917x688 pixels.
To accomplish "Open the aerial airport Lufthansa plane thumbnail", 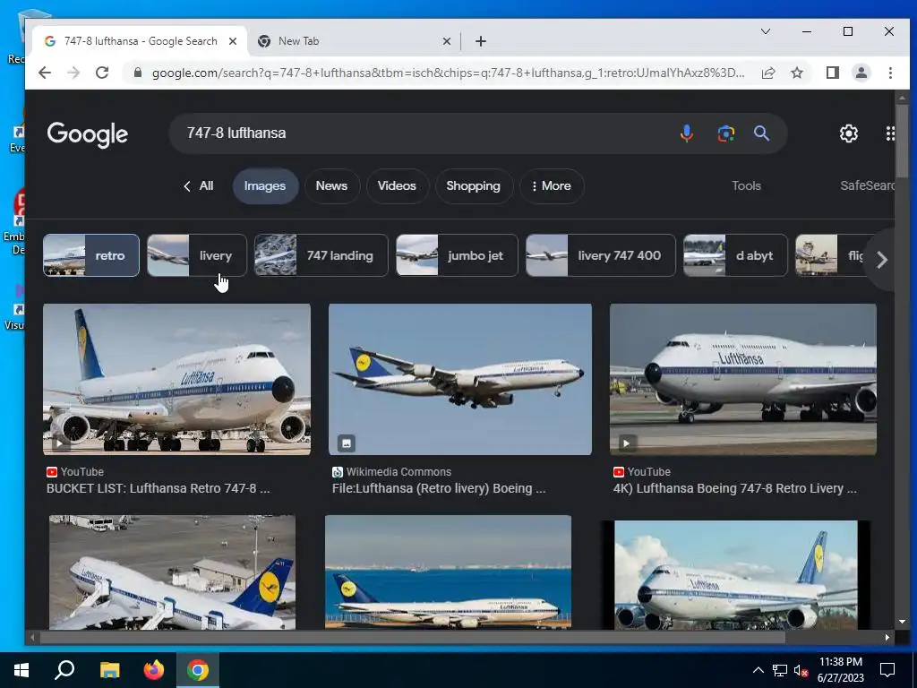I will click(172, 572).
